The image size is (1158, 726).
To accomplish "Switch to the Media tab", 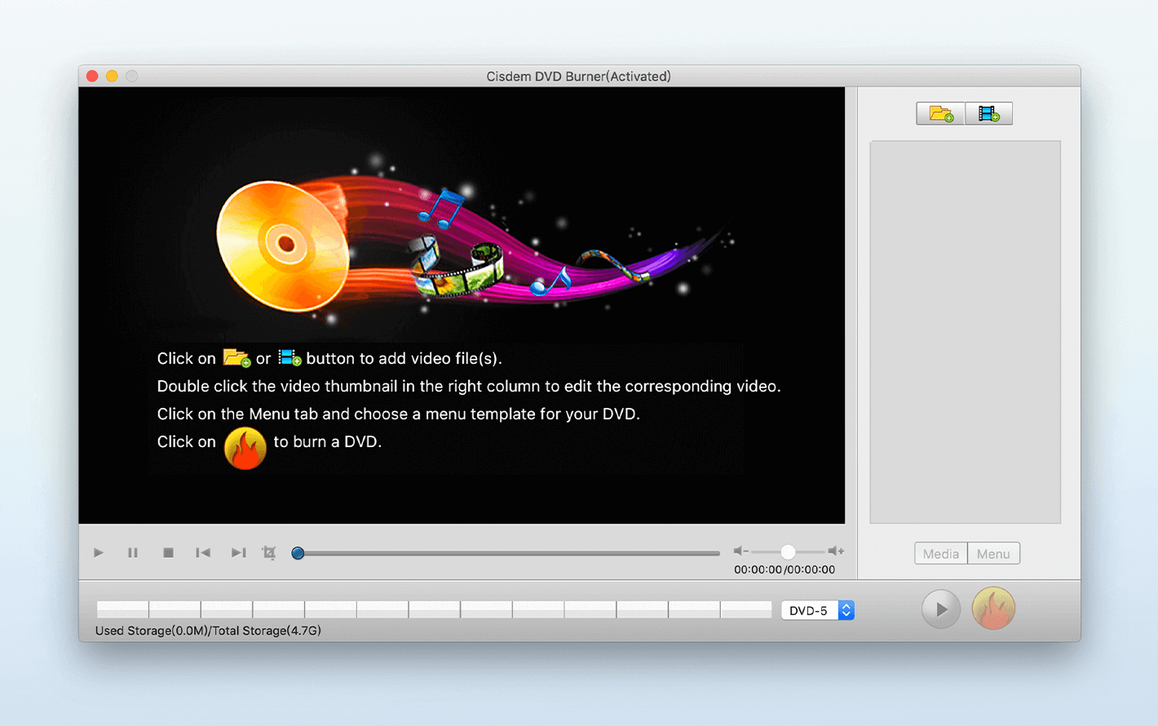I will pyautogui.click(x=941, y=554).
